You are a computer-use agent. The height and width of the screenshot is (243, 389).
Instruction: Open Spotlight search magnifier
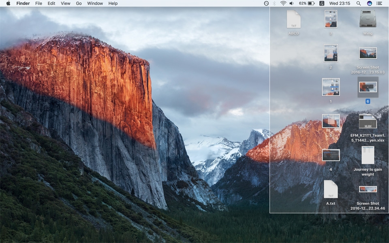(x=358, y=3)
